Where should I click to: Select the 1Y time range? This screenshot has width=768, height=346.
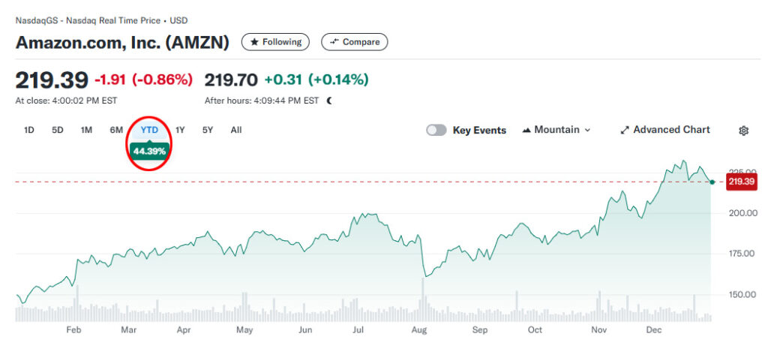pyautogui.click(x=180, y=130)
